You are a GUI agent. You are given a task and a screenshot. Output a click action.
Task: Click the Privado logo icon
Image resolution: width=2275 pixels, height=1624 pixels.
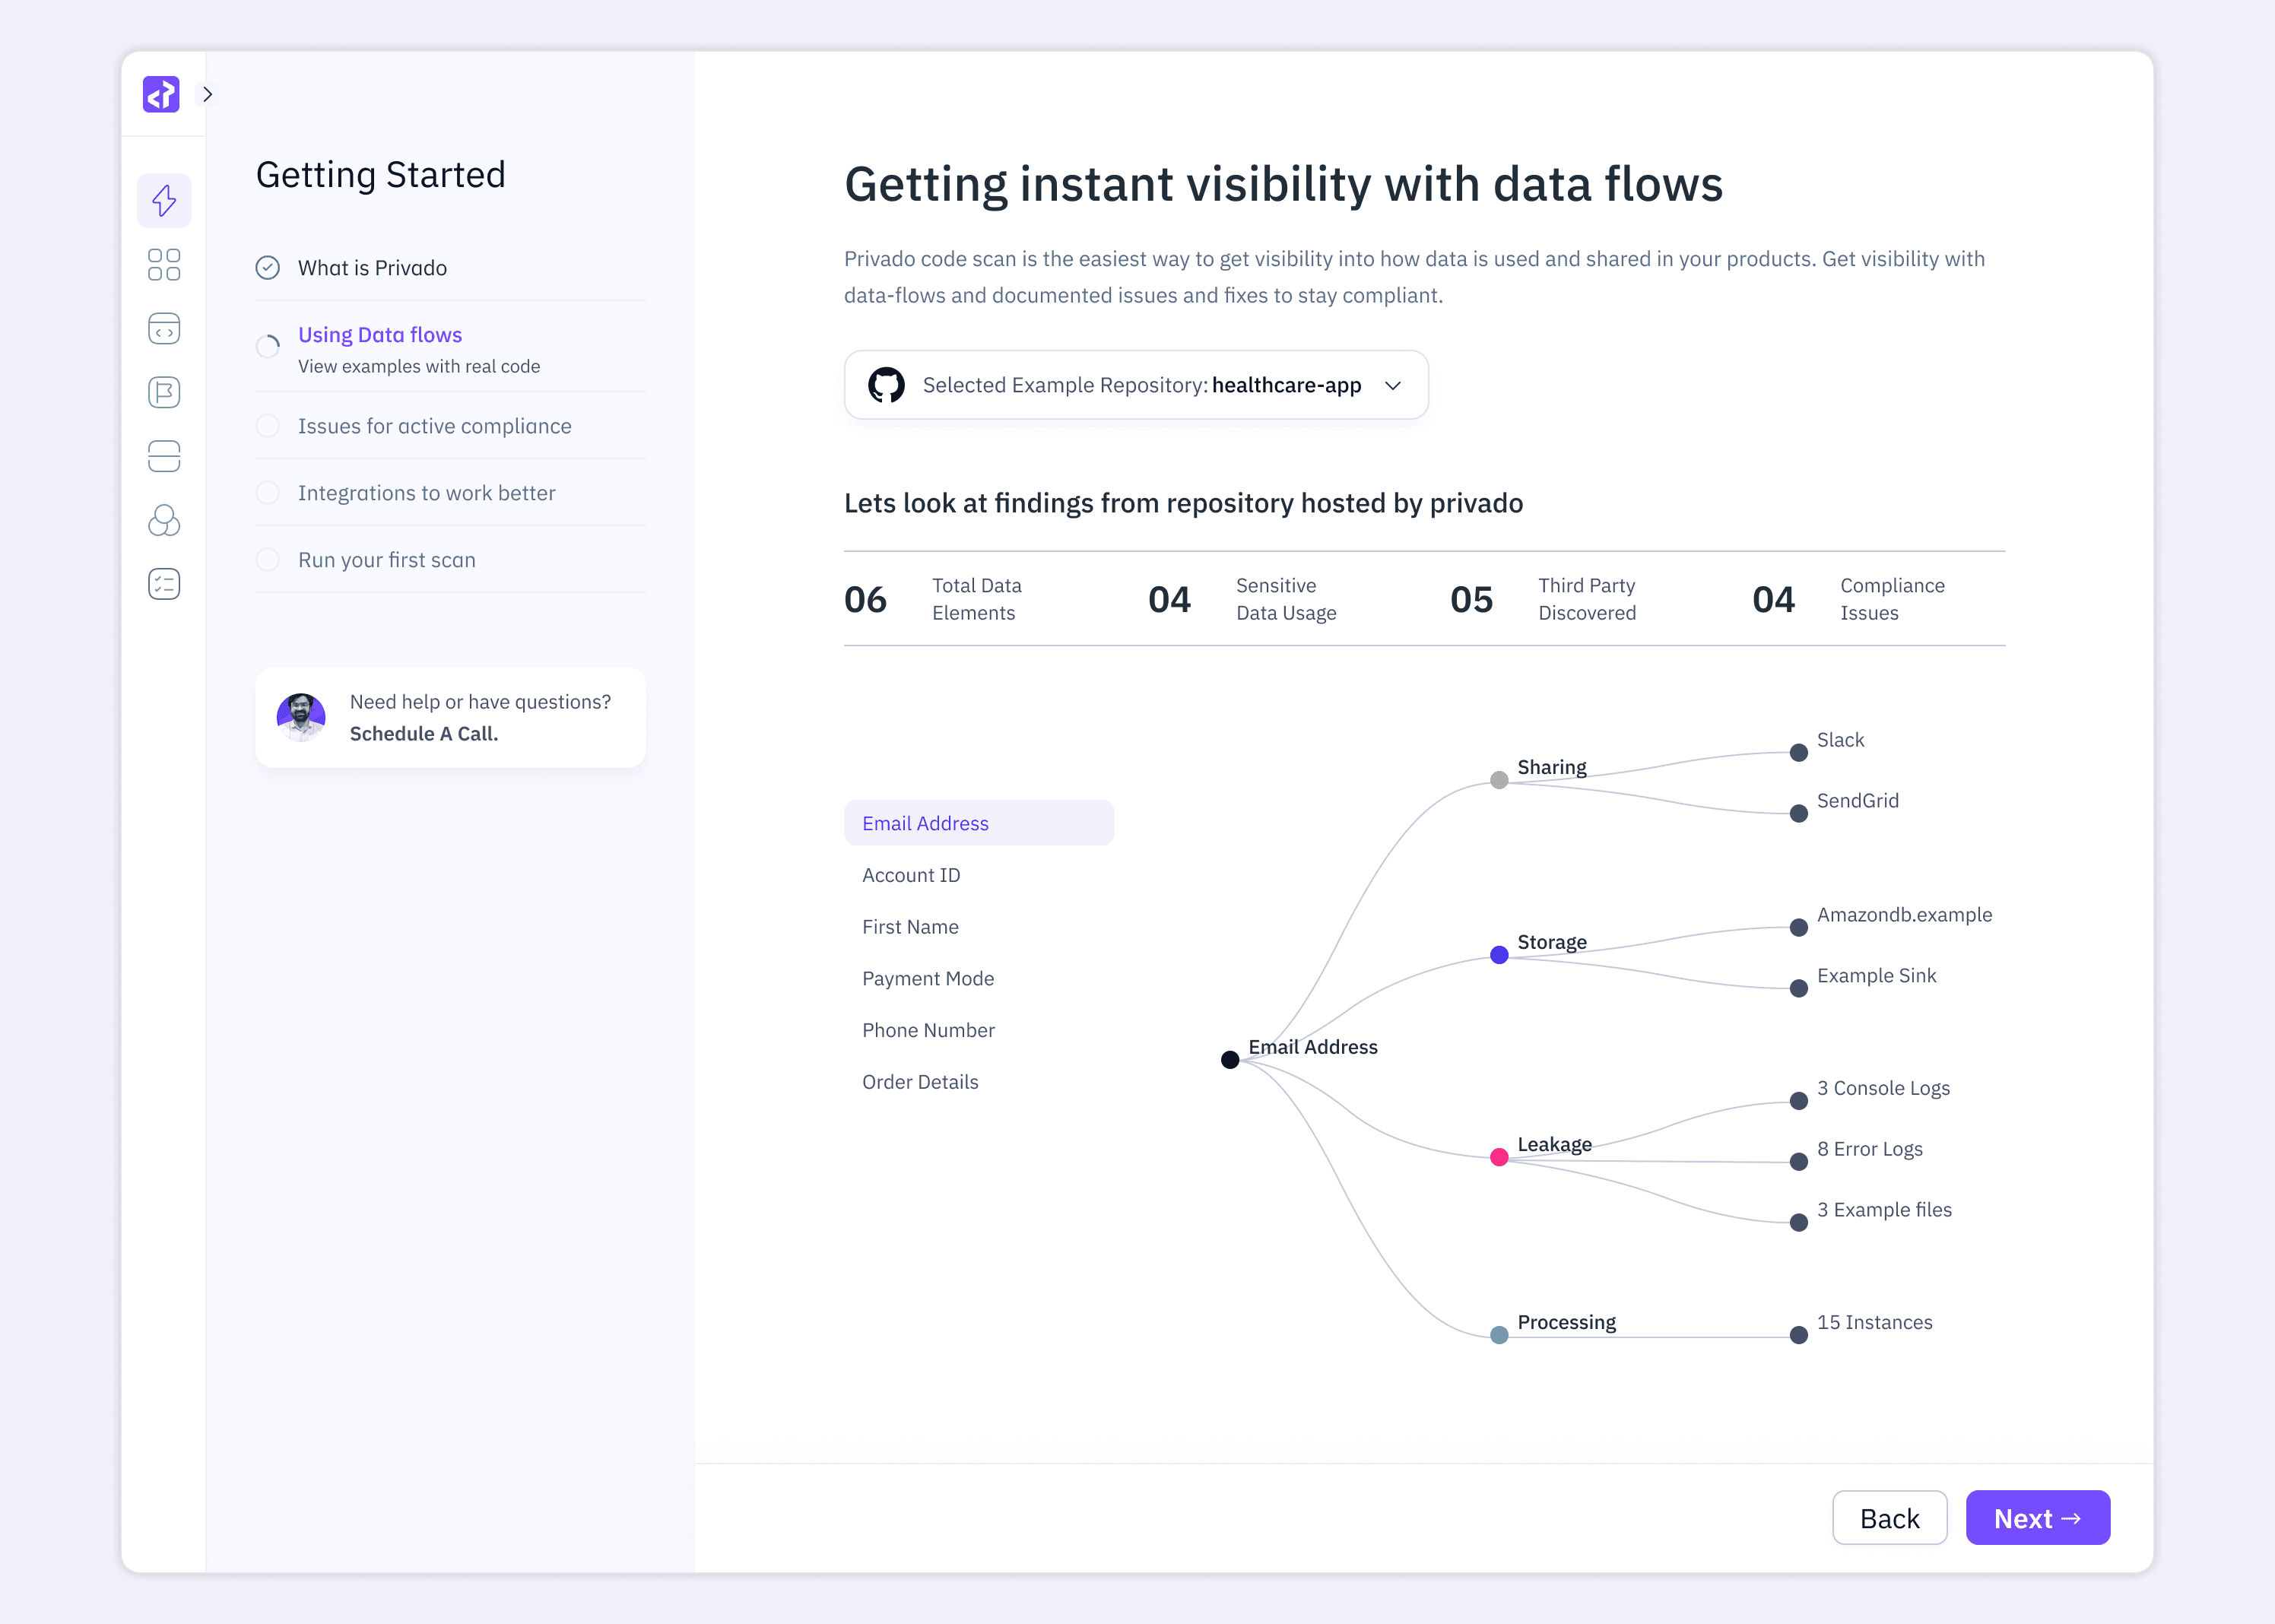161,94
